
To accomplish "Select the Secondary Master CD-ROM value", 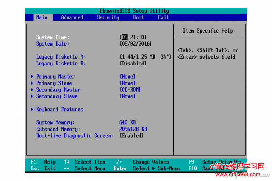I will click(x=130, y=90).
